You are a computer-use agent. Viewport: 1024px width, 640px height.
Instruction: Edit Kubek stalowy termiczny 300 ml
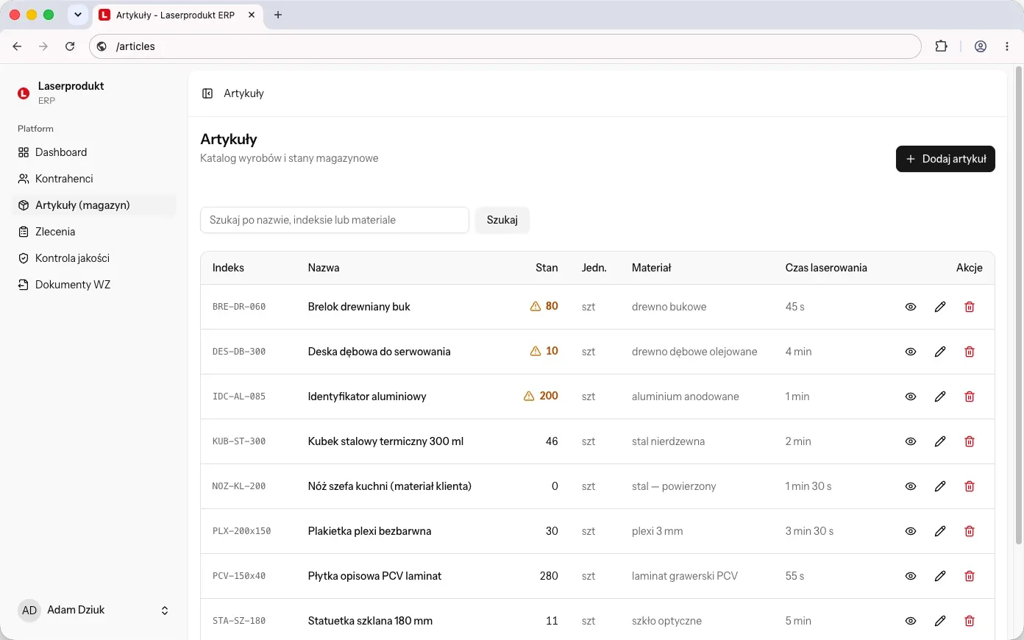pos(940,441)
